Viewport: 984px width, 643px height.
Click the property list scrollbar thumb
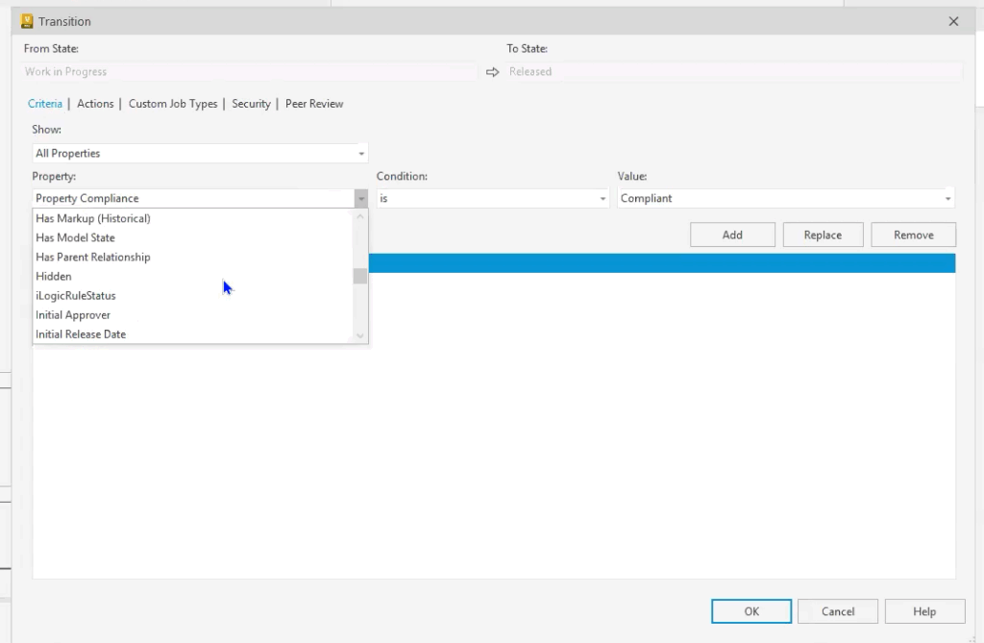360,276
